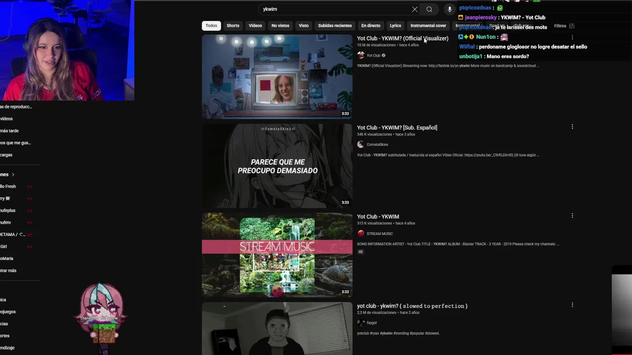This screenshot has width=632, height=355.
Task: Open yot club - ykwim? slowed to perfection title
Action: 412,306
